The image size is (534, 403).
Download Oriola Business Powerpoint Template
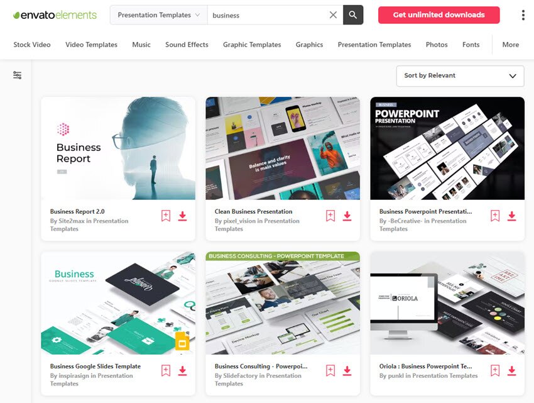point(511,371)
